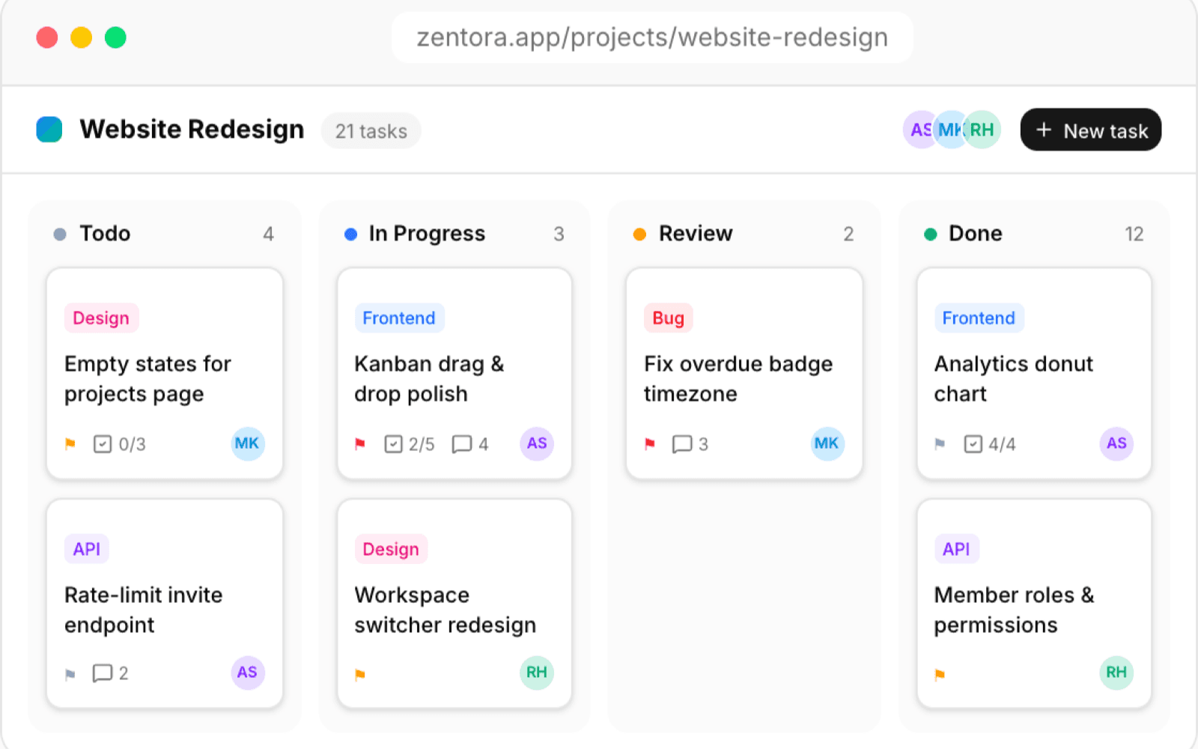Click AS avatar on Analytics donut chart card
The width and height of the screenshot is (1198, 749).
pyautogui.click(x=1116, y=443)
